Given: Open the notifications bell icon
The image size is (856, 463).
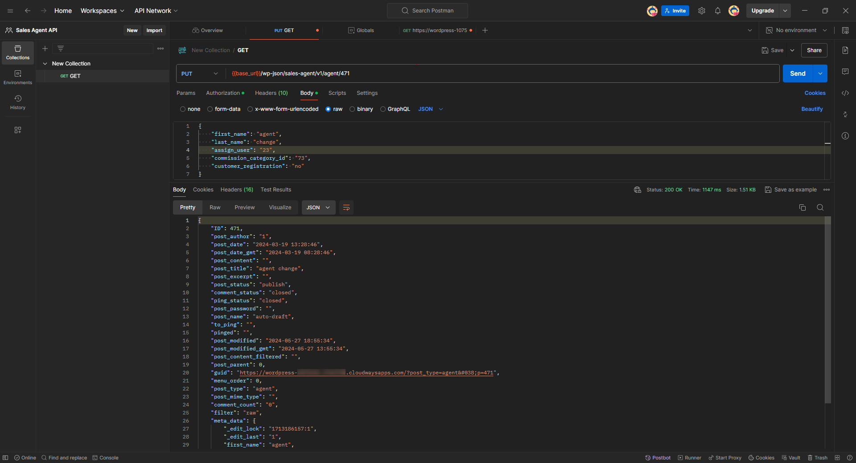Looking at the screenshot, I should tap(718, 11).
